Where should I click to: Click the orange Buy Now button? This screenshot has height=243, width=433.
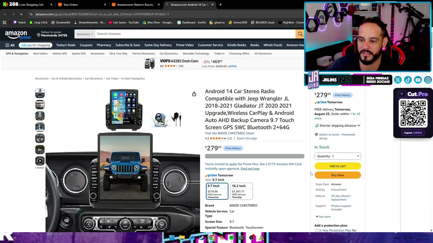point(338,175)
